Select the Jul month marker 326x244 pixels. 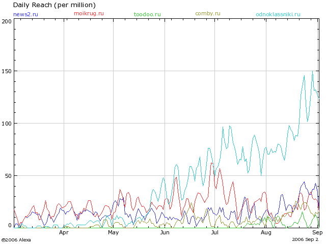[214, 232]
